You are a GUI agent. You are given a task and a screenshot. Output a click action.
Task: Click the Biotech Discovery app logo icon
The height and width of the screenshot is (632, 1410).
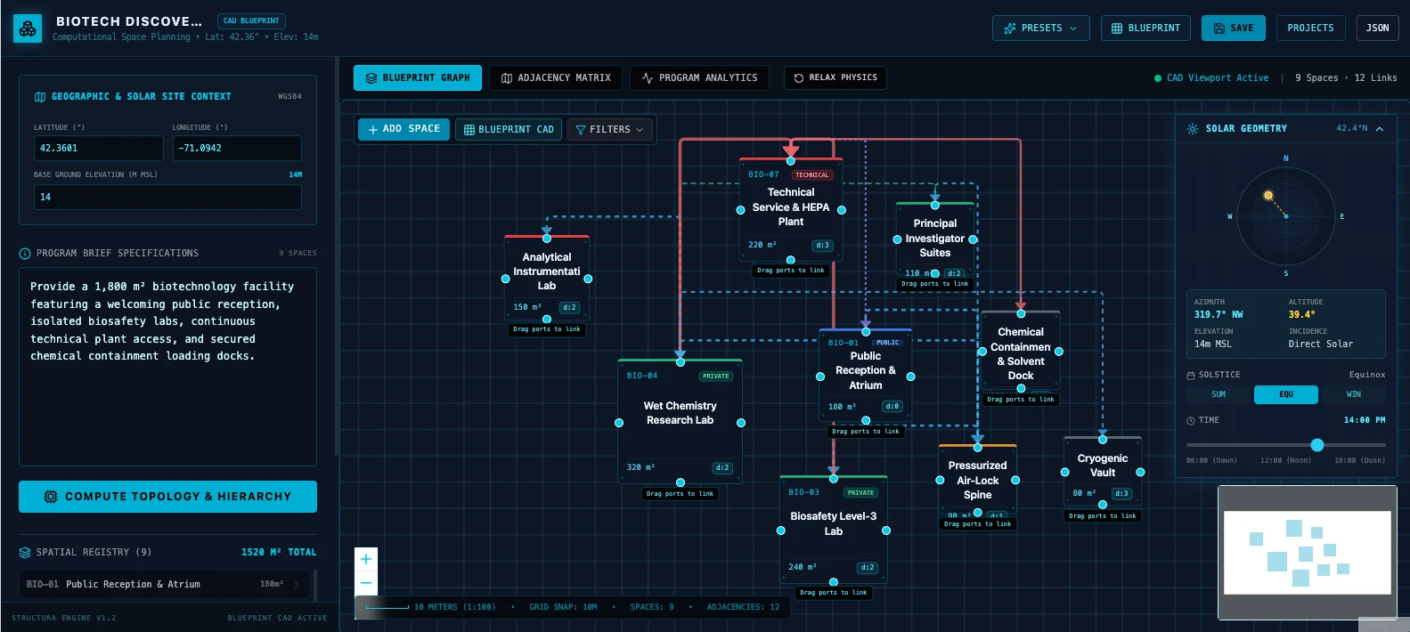coord(28,28)
